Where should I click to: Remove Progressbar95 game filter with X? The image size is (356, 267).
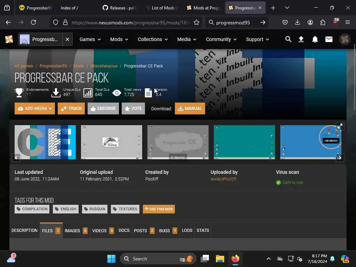click(x=67, y=39)
